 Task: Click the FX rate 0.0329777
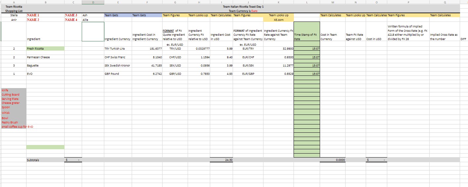199,49
